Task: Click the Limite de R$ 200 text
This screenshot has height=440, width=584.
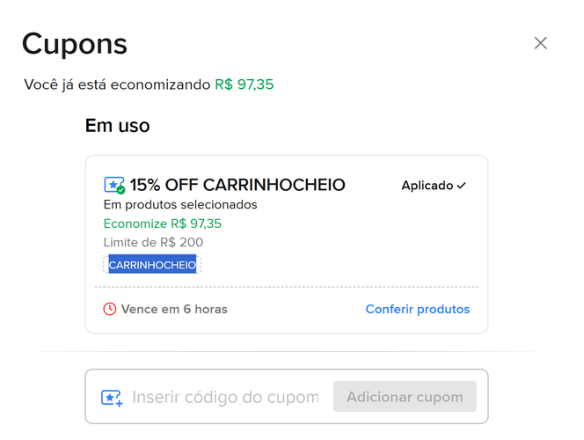Action: pos(154,242)
